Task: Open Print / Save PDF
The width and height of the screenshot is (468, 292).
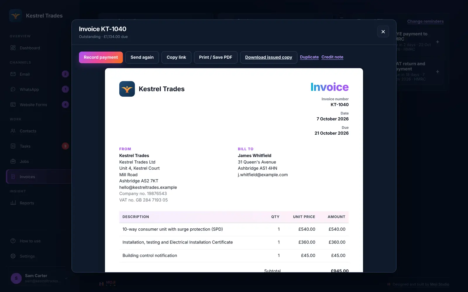Action: pyautogui.click(x=216, y=57)
